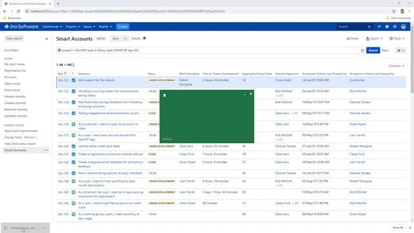
Task: Click task type icon for SIA-125
Action: coord(73,113)
